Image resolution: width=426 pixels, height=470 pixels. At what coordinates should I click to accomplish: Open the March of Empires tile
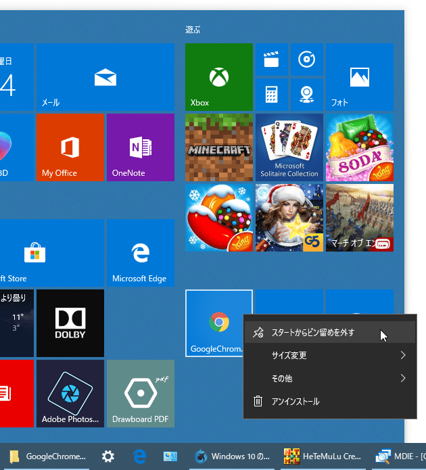point(360,218)
